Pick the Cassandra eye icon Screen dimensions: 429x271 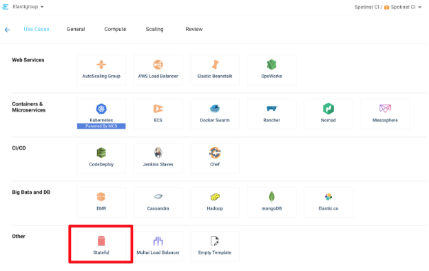(158, 197)
